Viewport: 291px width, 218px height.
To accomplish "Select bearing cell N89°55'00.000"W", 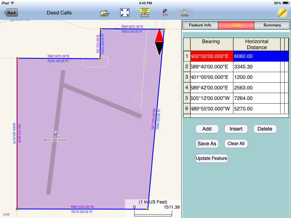I will pyautogui.click(x=212, y=109).
